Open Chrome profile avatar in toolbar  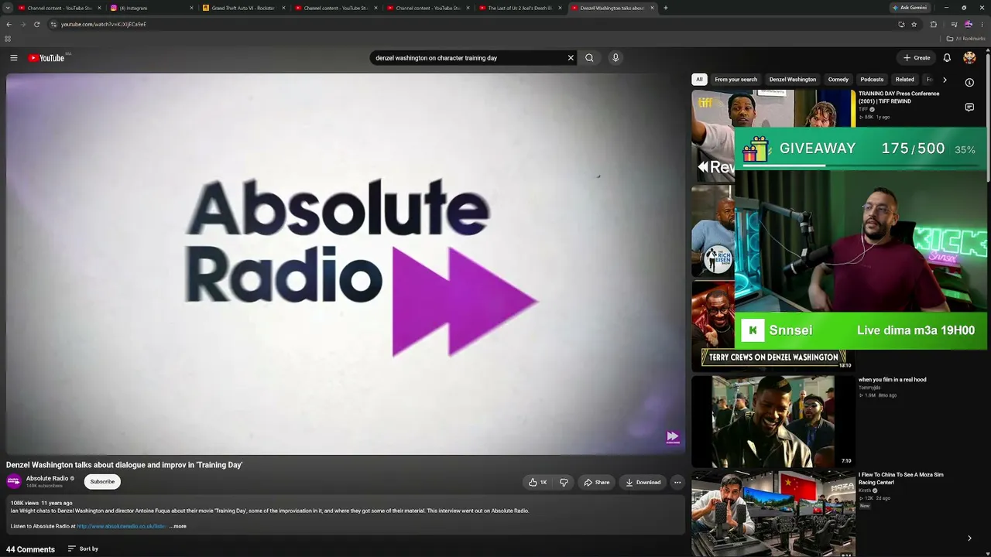pos(968,24)
